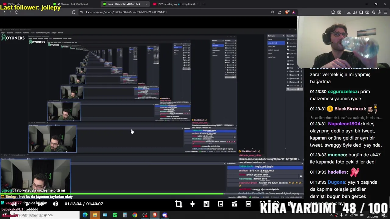Expand the system tray hidden icons chevron
390x219 pixels.
click(x=332, y=215)
